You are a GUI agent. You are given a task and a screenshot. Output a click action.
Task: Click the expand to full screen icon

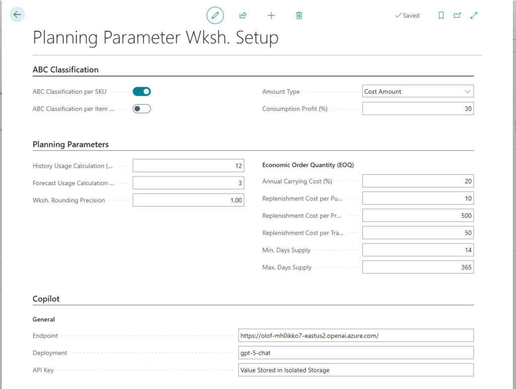click(474, 16)
